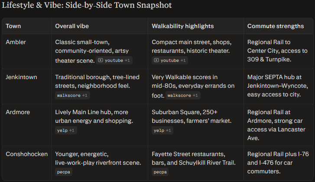
Task: Open the yelp citation under Ardmore's Overall vibe
Action: point(62,130)
